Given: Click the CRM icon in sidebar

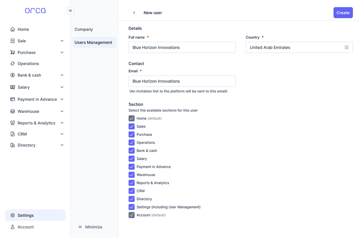Looking at the screenshot, I should [x=12, y=134].
